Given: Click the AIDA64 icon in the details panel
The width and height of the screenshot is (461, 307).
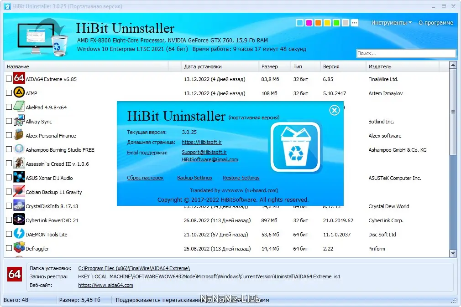Looking at the screenshot, I should pyautogui.click(x=15, y=274).
